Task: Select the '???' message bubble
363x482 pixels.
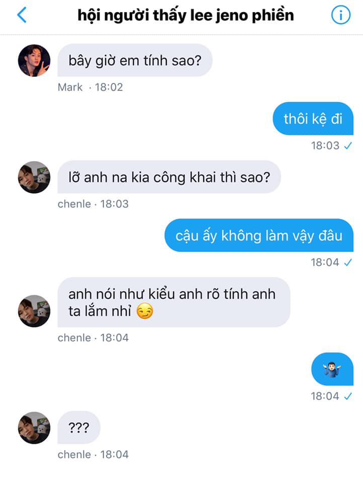Action: point(79,428)
